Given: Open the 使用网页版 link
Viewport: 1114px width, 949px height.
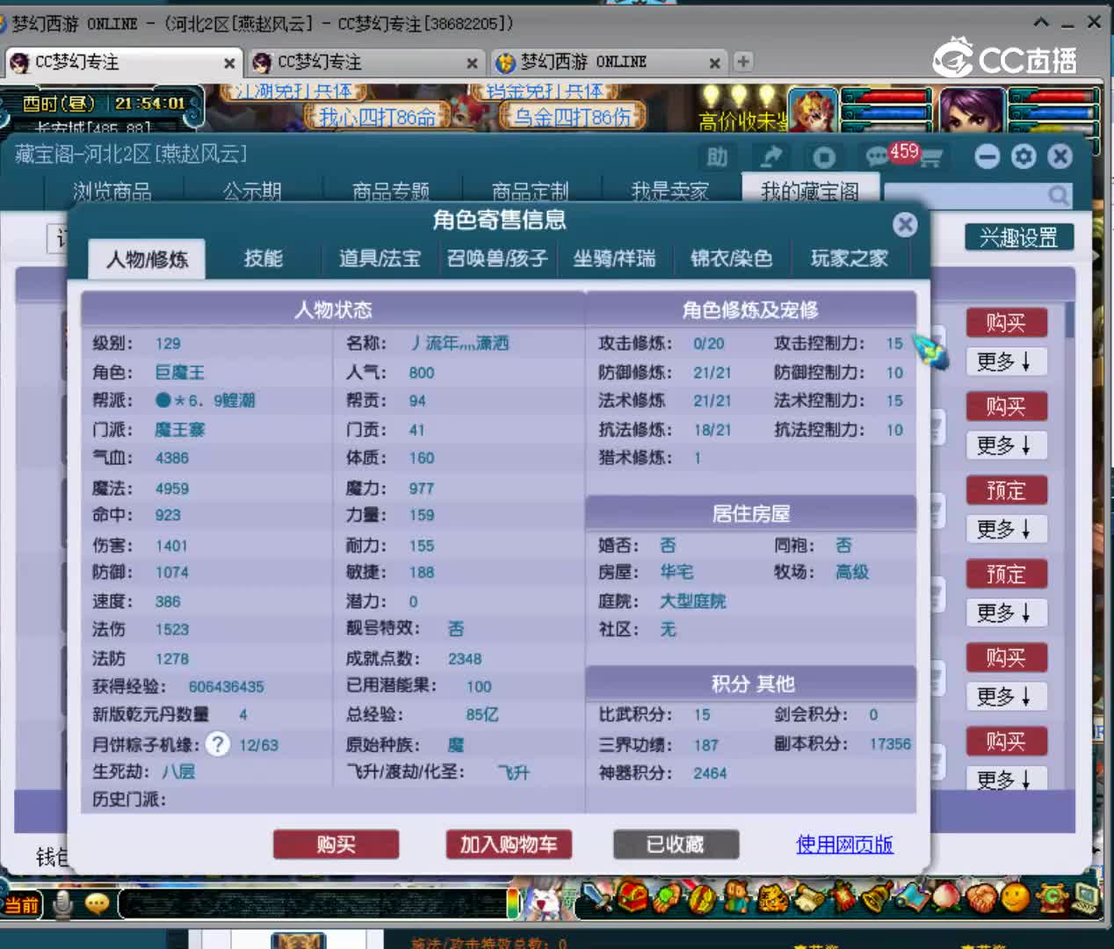Looking at the screenshot, I should [844, 844].
